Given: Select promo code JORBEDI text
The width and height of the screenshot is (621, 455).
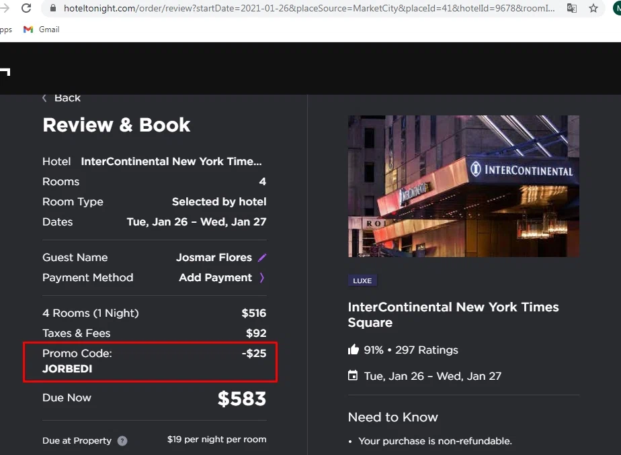Looking at the screenshot, I should point(67,369).
